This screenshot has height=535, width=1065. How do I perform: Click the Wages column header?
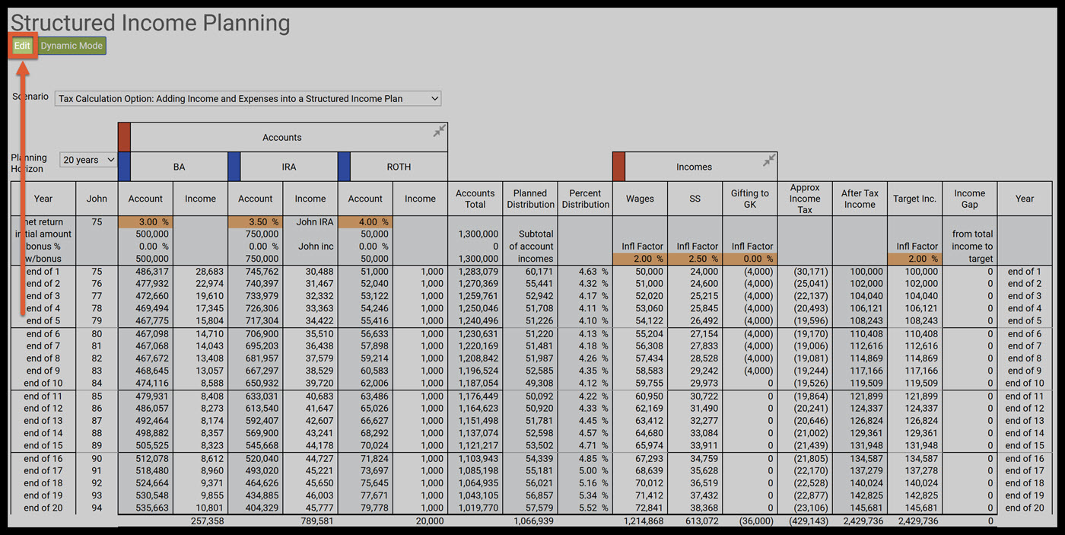point(640,199)
